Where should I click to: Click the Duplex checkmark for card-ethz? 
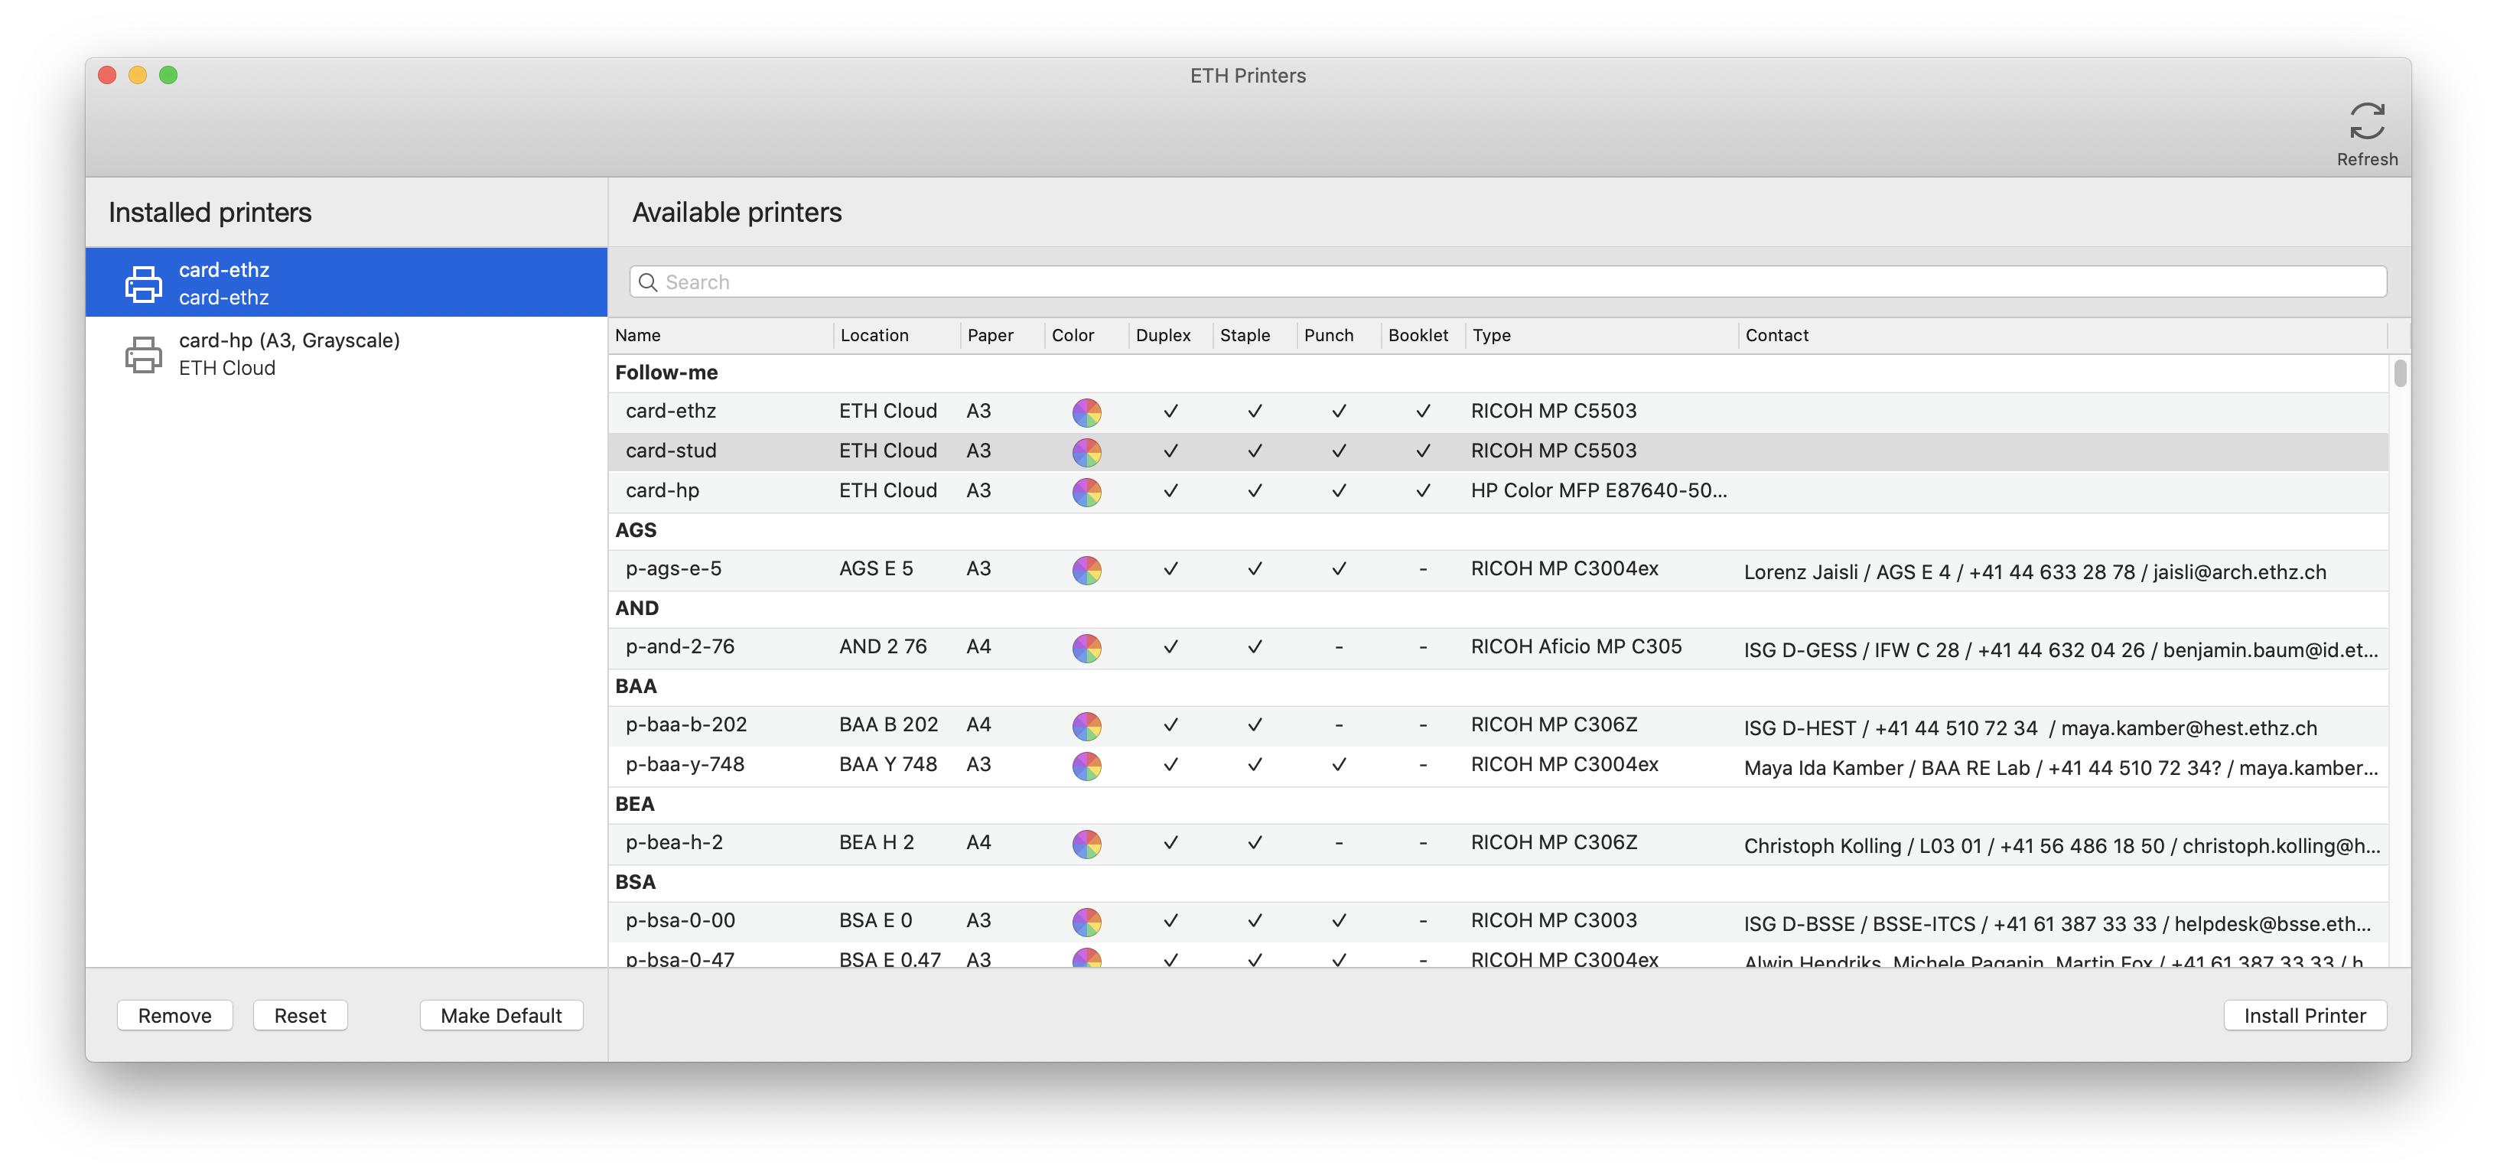[1170, 411]
